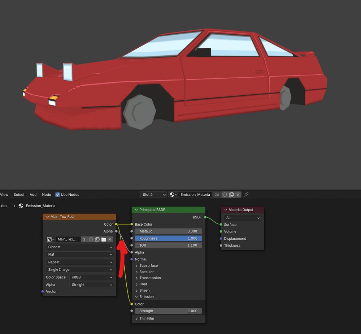Pin the node tree with the pin icon
Viewport: 361px width, 334px height.
pos(246,195)
